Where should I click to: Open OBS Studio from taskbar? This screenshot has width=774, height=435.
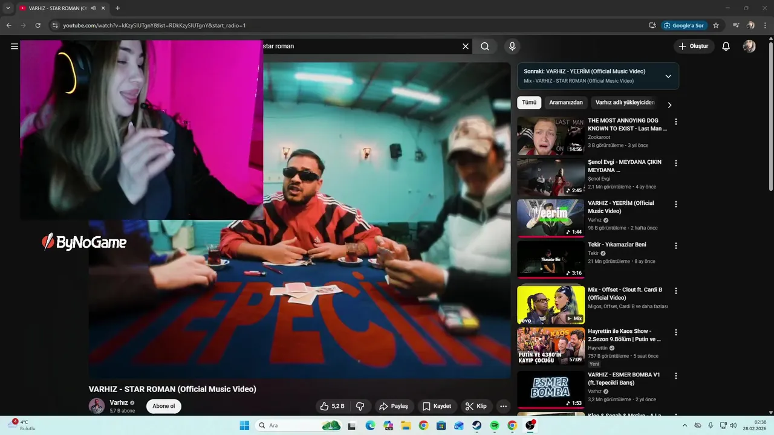530,425
